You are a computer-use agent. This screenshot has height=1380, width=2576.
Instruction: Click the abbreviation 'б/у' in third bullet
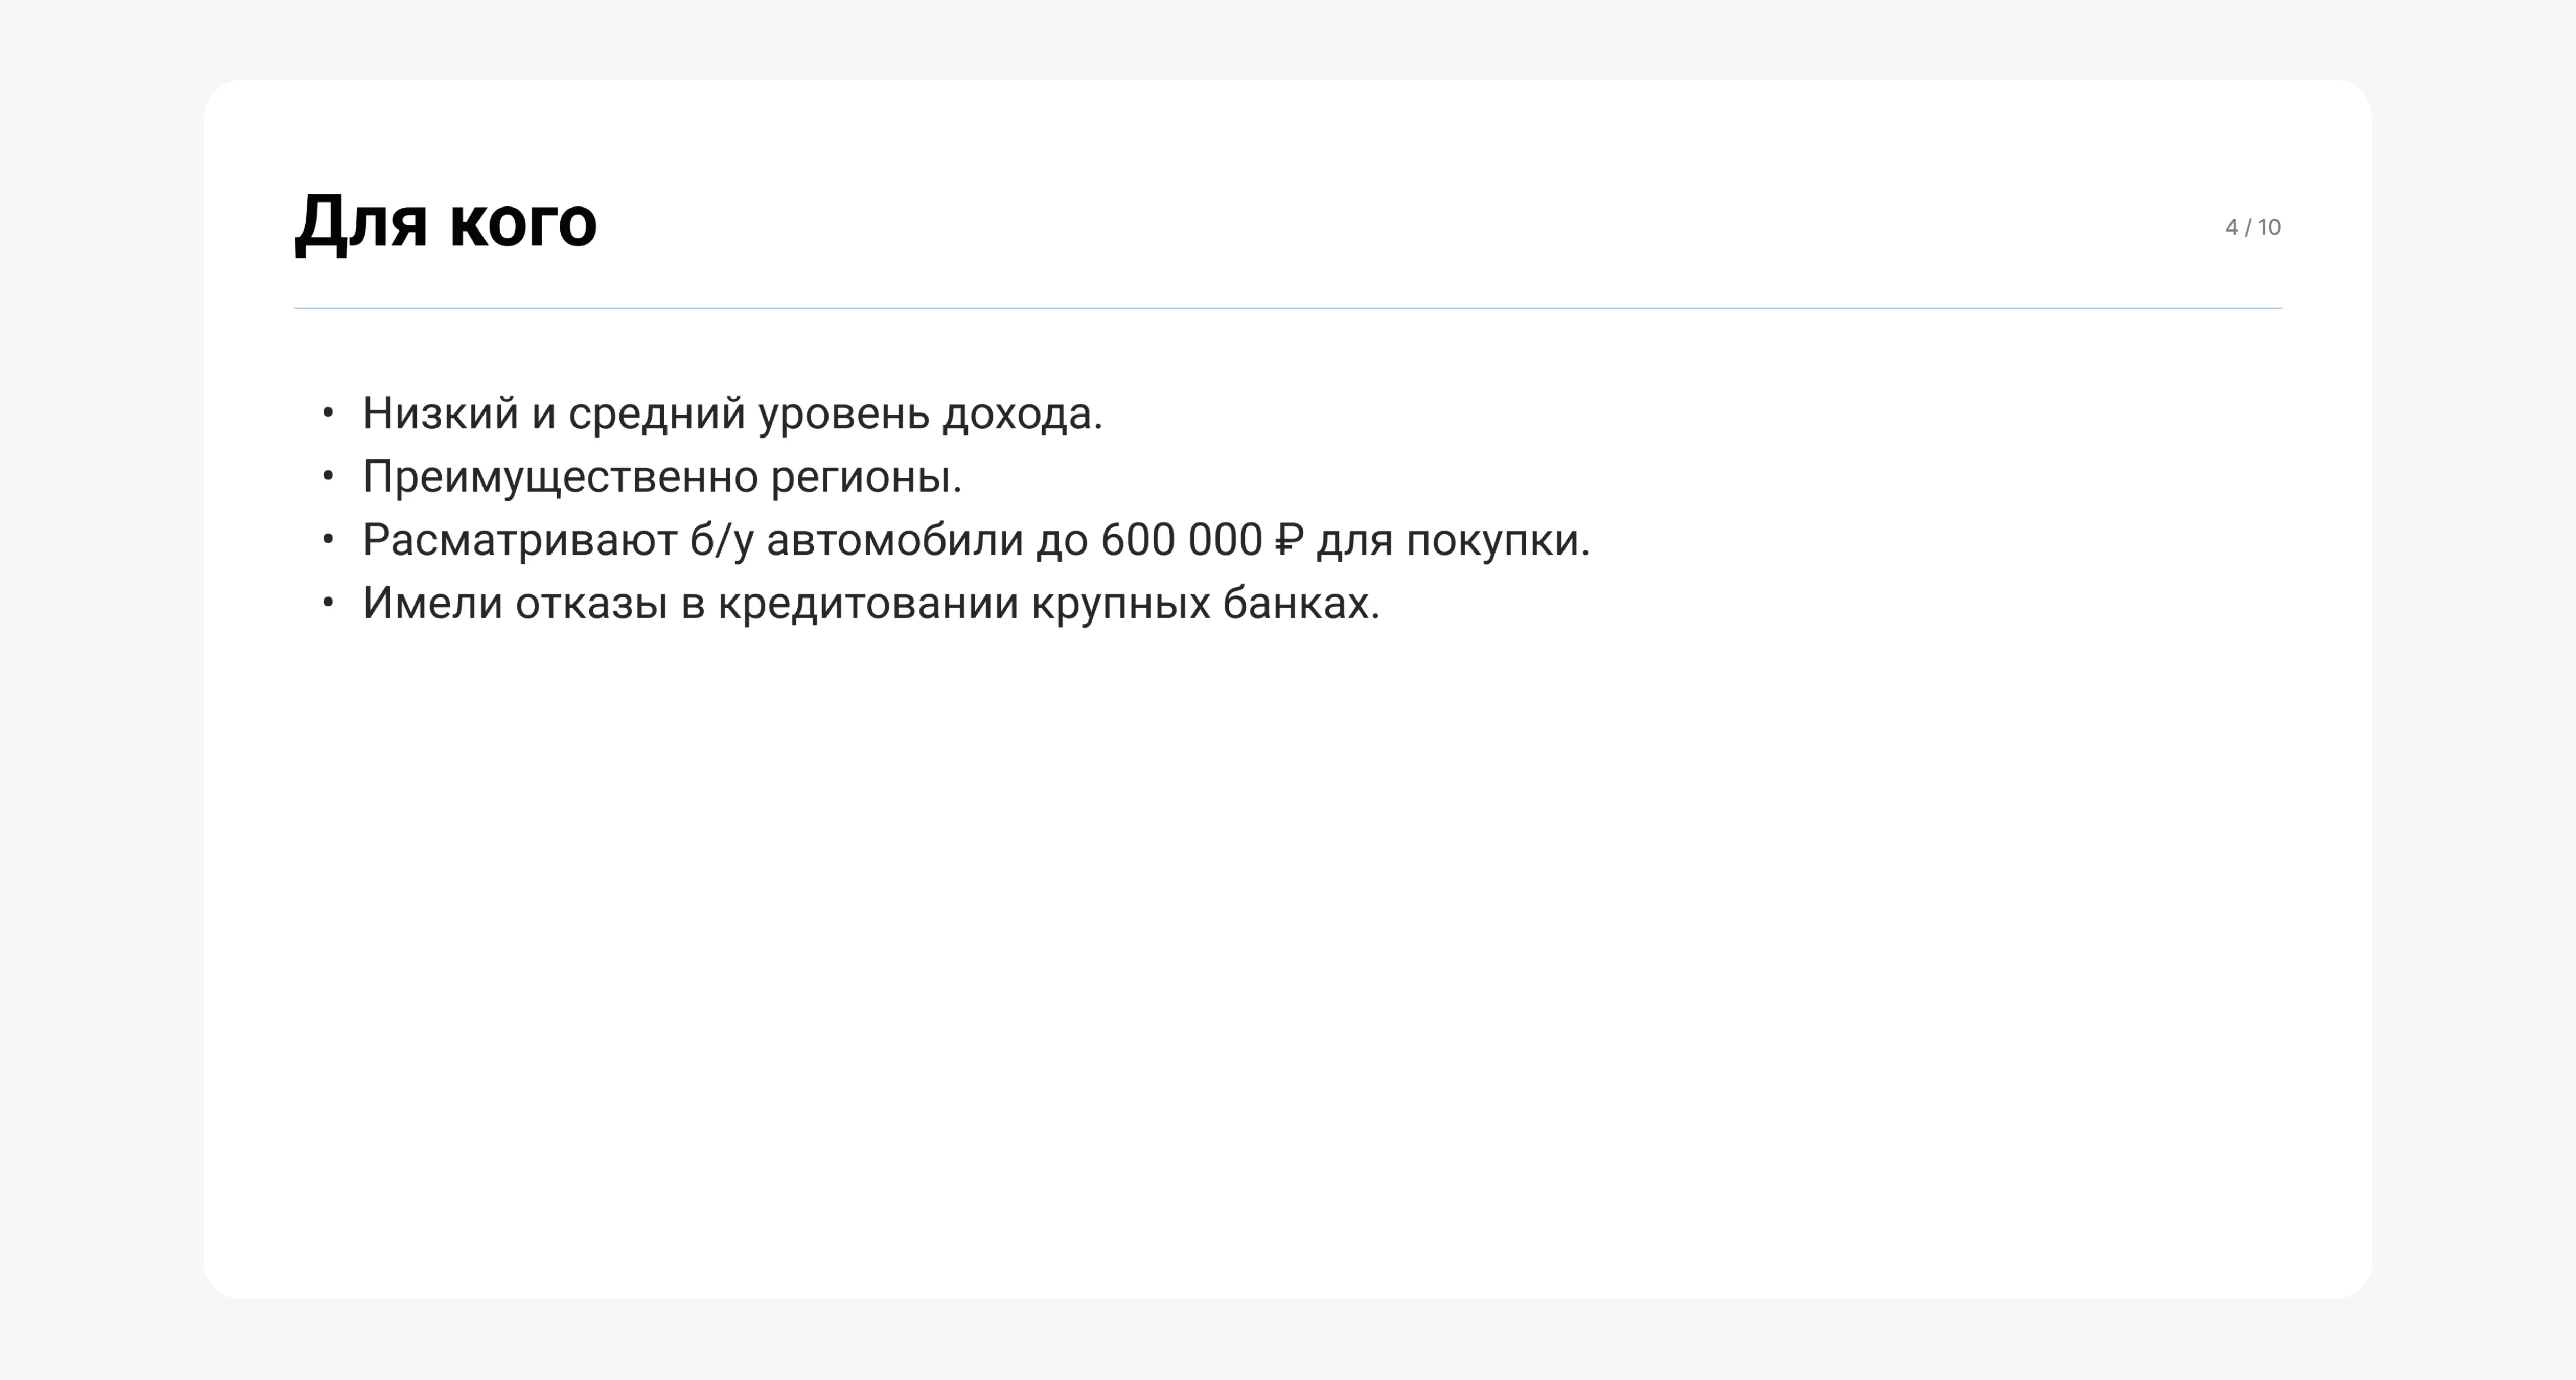point(721,541)
